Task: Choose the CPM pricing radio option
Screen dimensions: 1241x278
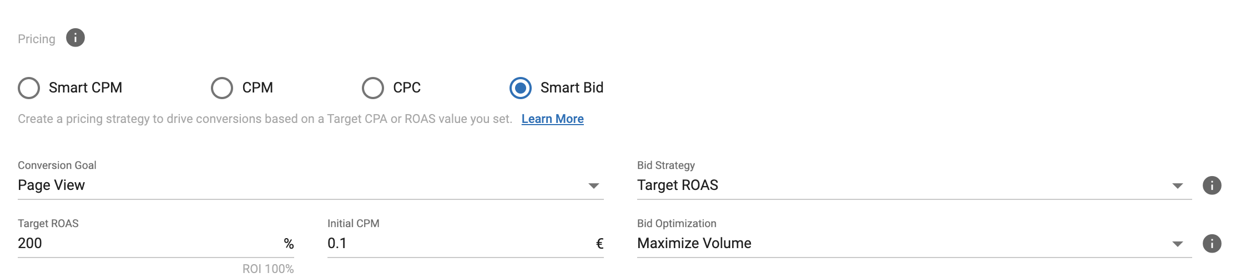Action: point(222,88)
